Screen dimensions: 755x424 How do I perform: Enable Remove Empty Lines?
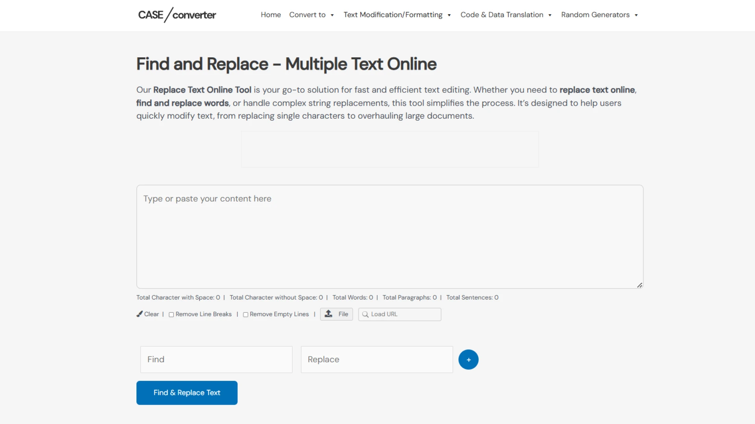[246, 315]
